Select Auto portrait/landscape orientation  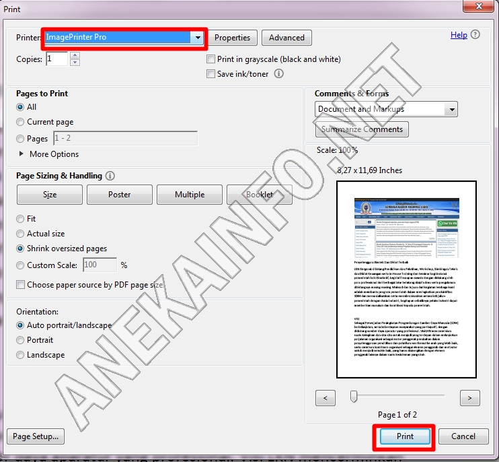20,325
